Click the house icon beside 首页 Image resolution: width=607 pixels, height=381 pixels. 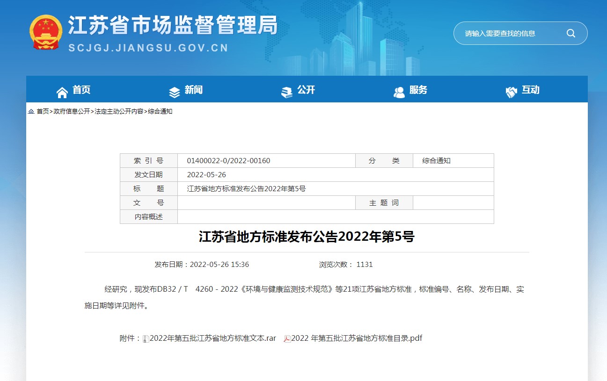click(x=62, y=92)
